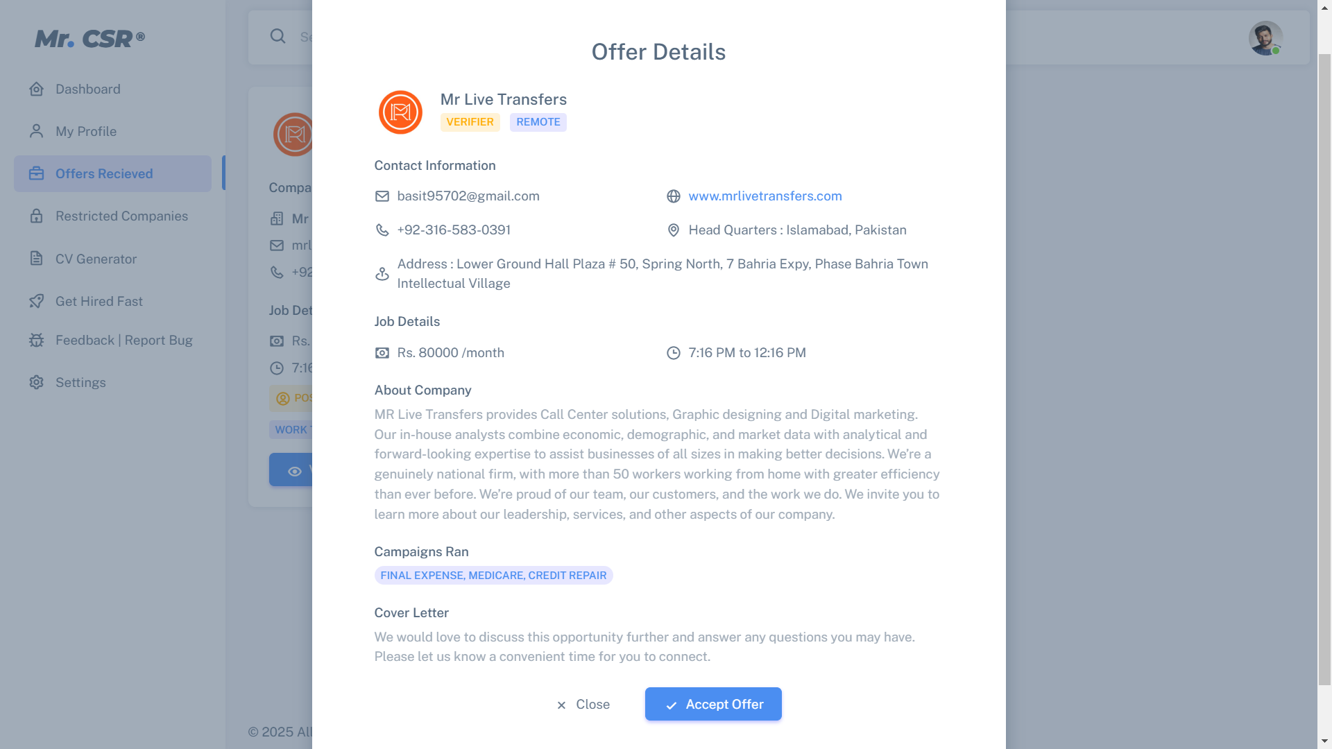1332x749 pixels.
Task: Open Settings from the sidebar
Action: [x=80, y=383]
